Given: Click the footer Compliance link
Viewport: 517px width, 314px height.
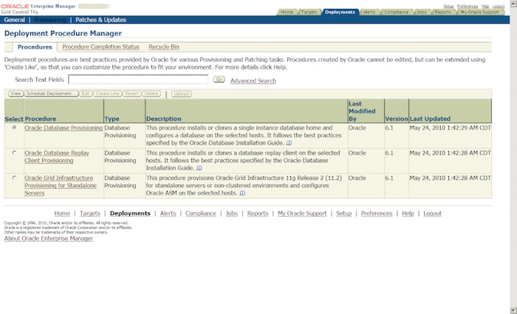Looking at the screenshot, I should (200, 213).
